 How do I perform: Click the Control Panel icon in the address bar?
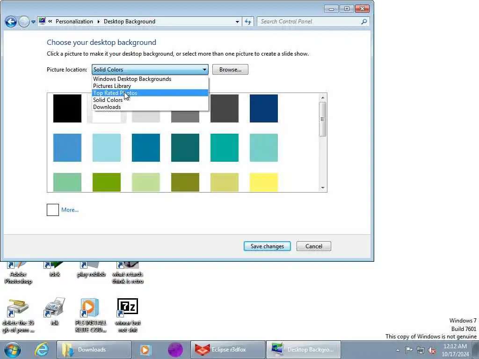point(42,22)
